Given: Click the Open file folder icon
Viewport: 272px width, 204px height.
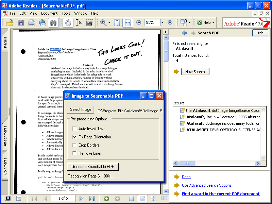Looking at the screenshot, I should click(10, 23).
